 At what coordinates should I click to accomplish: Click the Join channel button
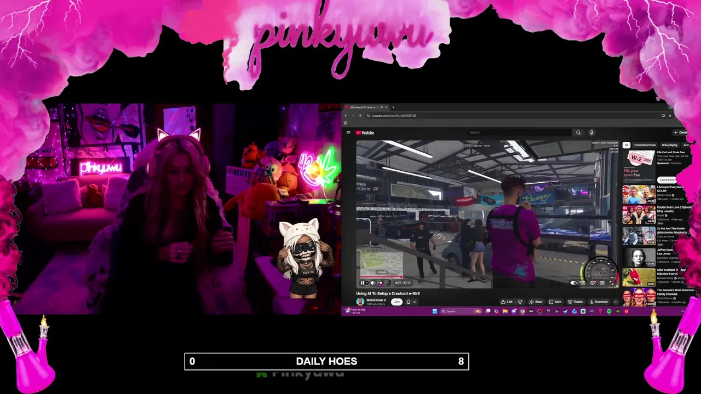click(x=397, y=302)
